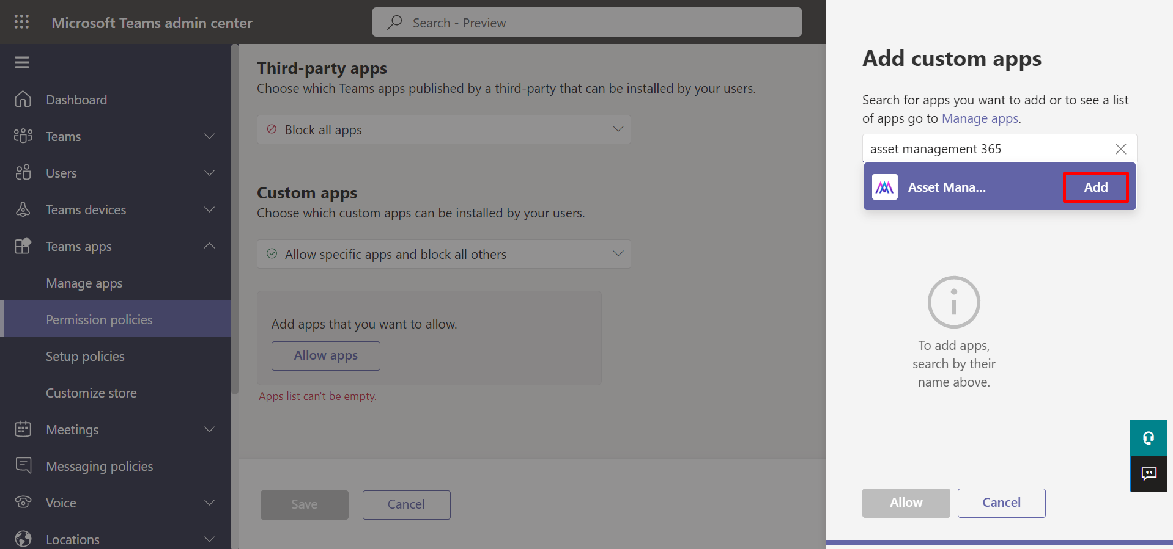Open the help headset button

pos(1149,438)
